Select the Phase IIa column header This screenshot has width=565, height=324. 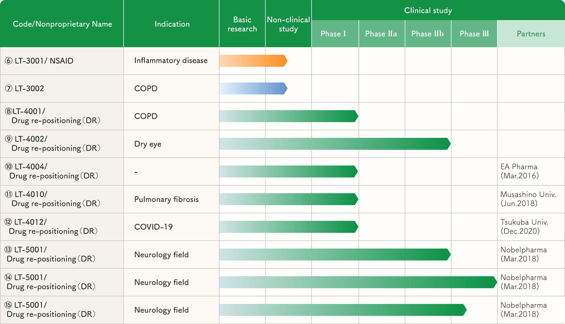tap(382, 34)
